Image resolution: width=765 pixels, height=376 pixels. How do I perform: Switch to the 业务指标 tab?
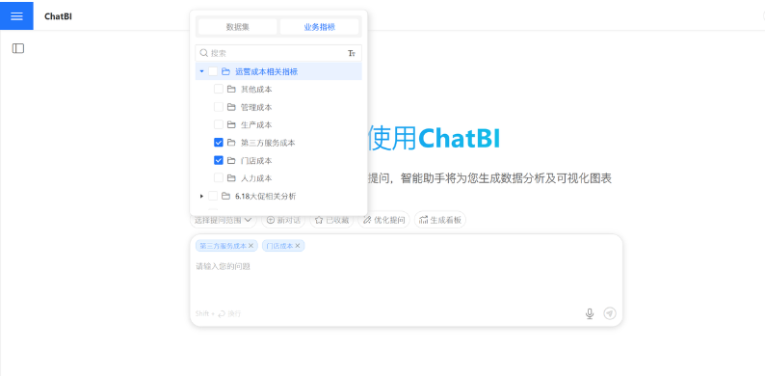click(320, 27)
